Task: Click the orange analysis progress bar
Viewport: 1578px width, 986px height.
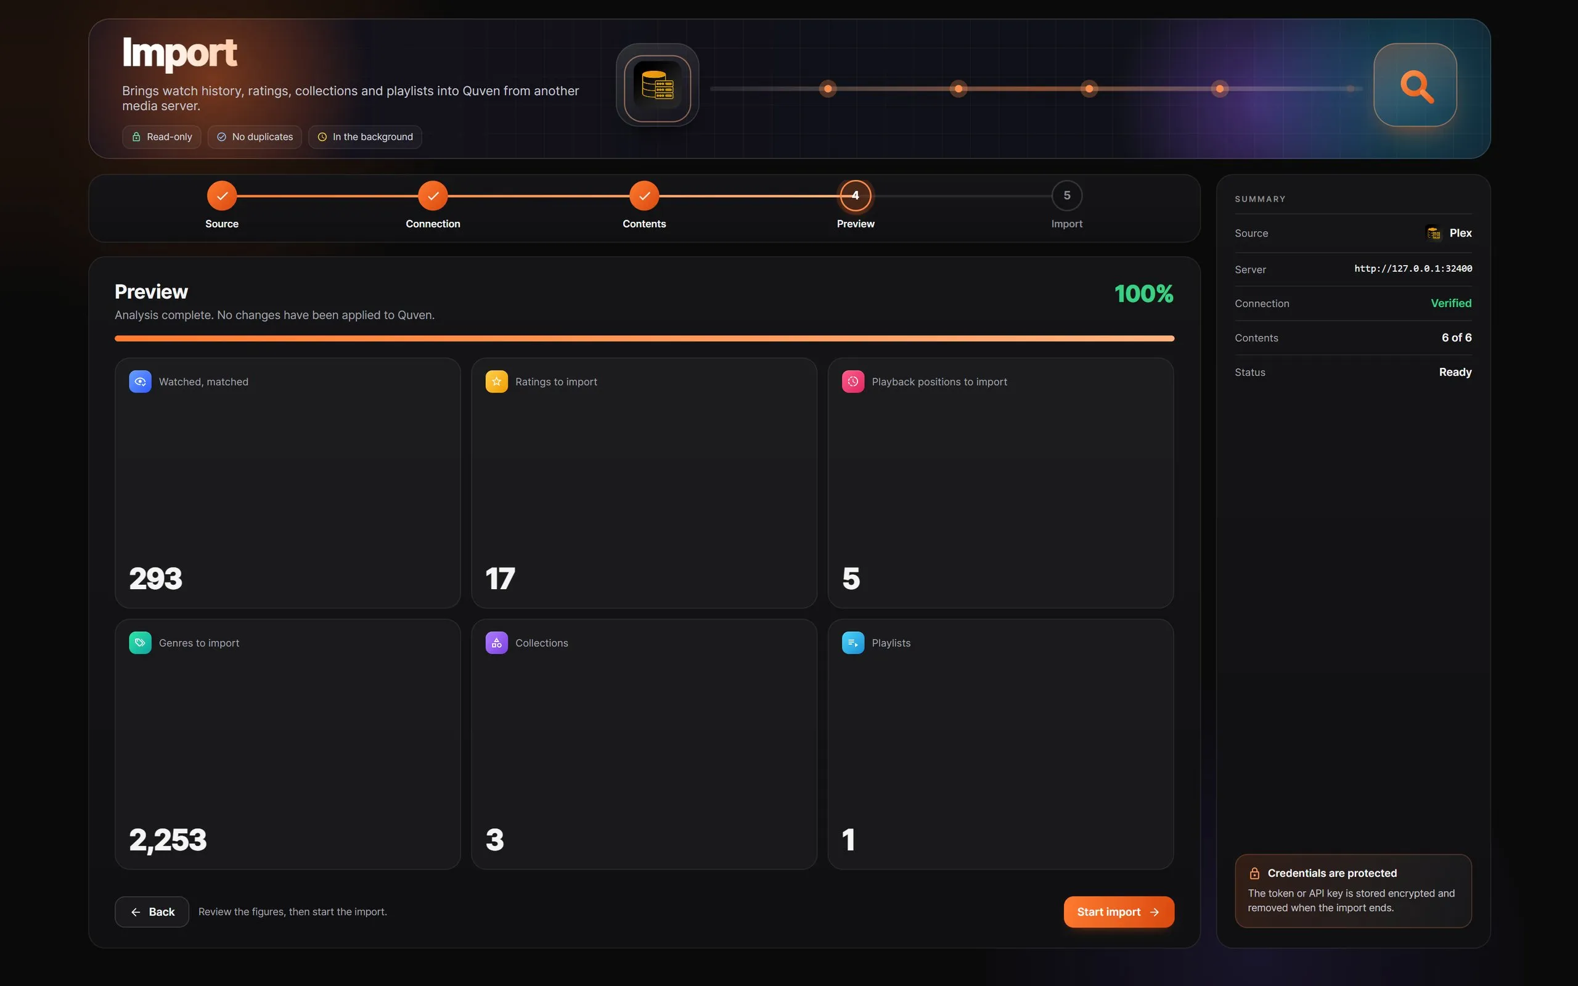Action: click(644, 338)
